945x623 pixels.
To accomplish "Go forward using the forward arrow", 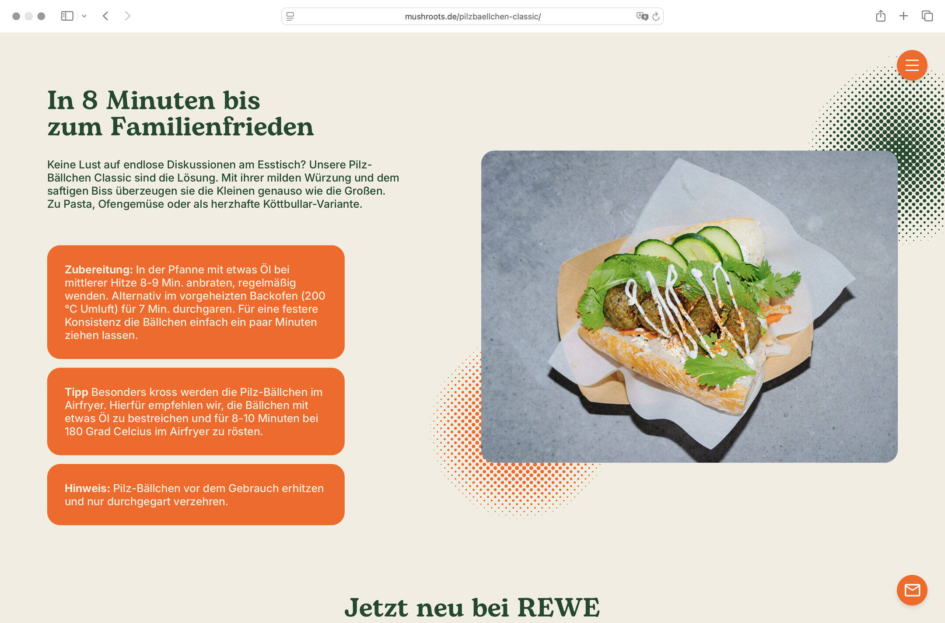I will [x=127, y=16].
